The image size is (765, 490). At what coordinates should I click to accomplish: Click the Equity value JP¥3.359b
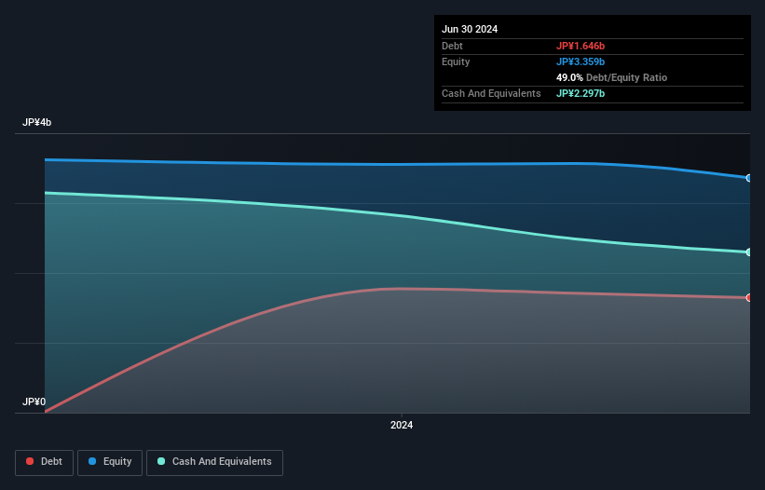[581, 61]
